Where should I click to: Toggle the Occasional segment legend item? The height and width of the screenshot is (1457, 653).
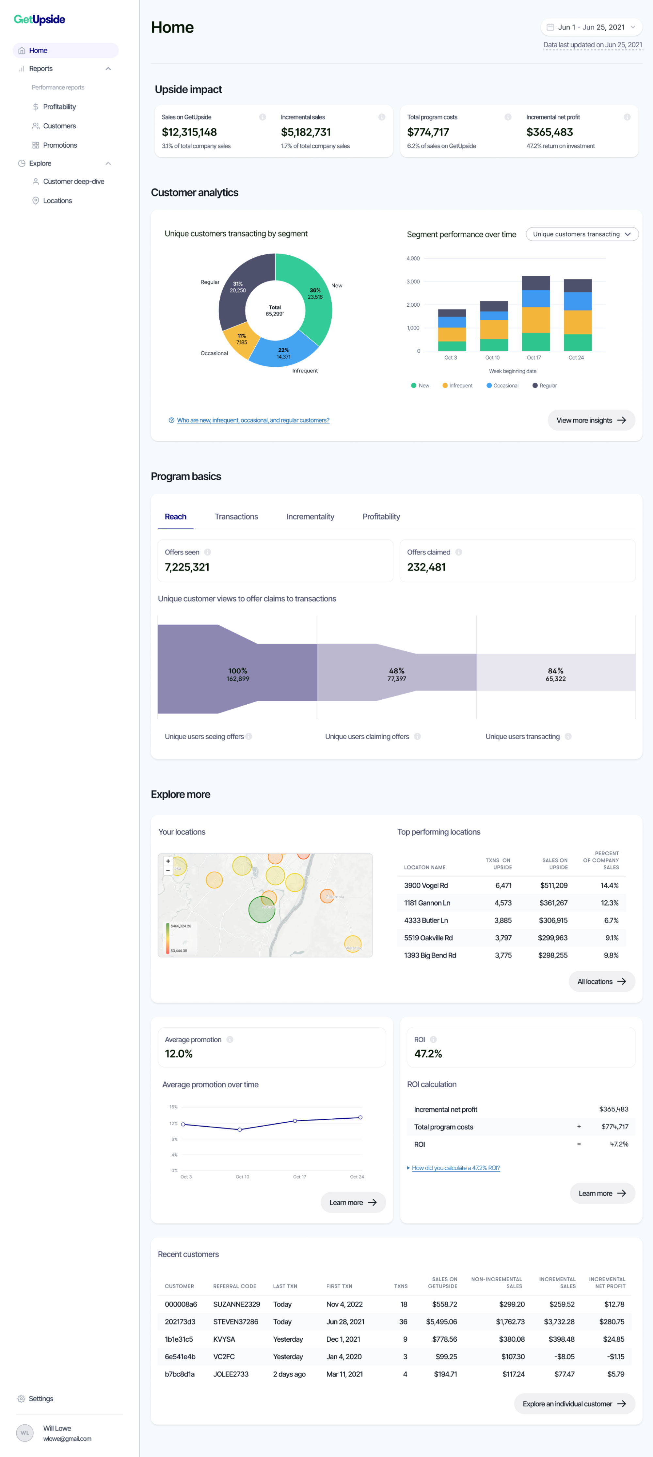coord(502,386)
